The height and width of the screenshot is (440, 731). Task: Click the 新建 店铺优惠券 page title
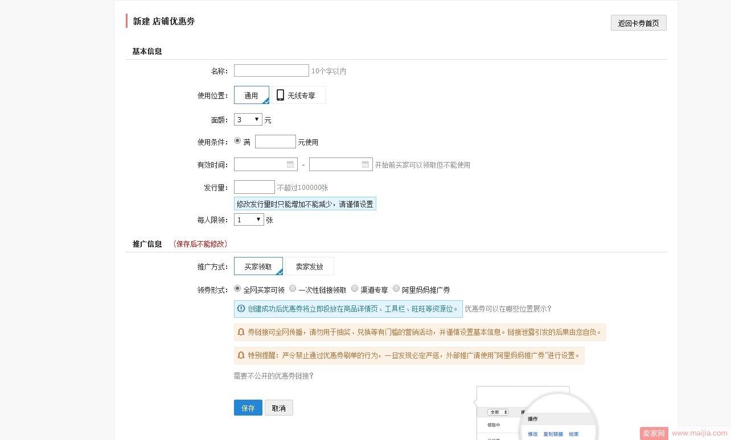164,21
